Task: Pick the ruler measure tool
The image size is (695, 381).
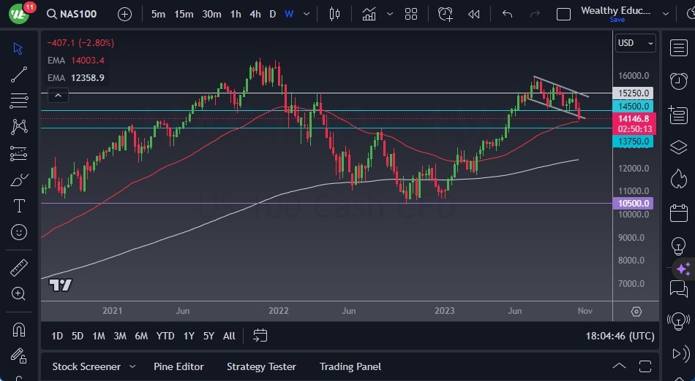Action: [x=19, y=267]
